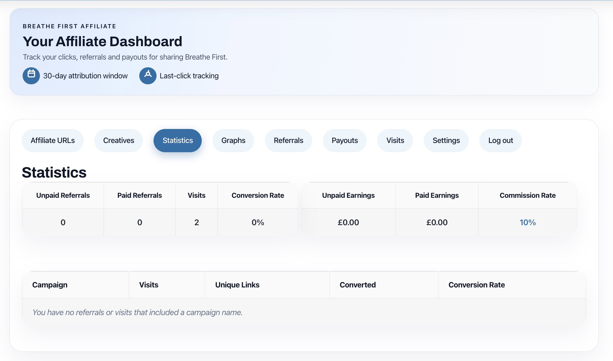This screenshot has height=361, width=613.
Task: Switch to the Visits tab
Action: tap(395, 140)
